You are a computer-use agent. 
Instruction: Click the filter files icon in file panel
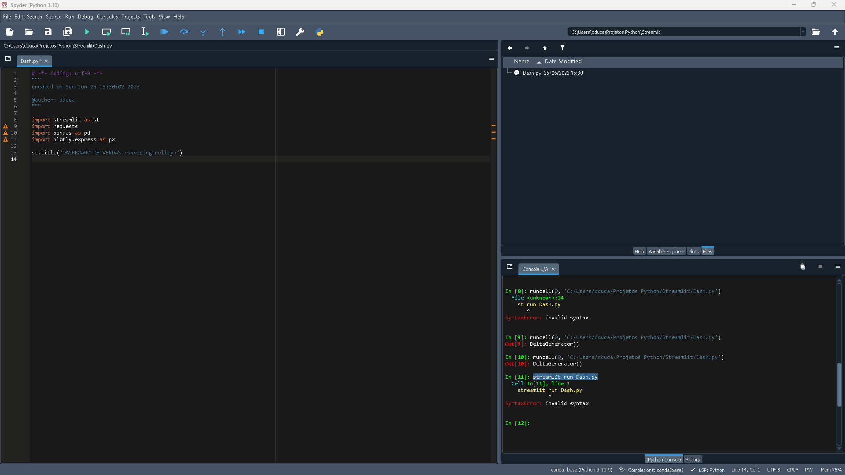562,47
